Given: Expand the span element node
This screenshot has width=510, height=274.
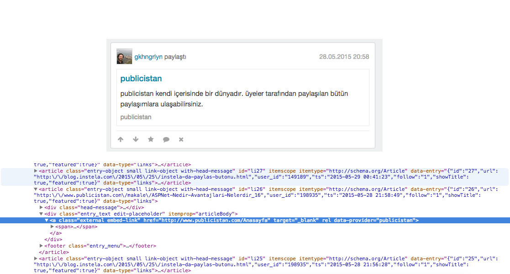Looking at the screenshot, I should point(52,227).
